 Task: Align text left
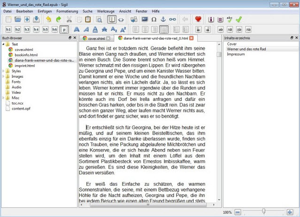click(136, 30)
